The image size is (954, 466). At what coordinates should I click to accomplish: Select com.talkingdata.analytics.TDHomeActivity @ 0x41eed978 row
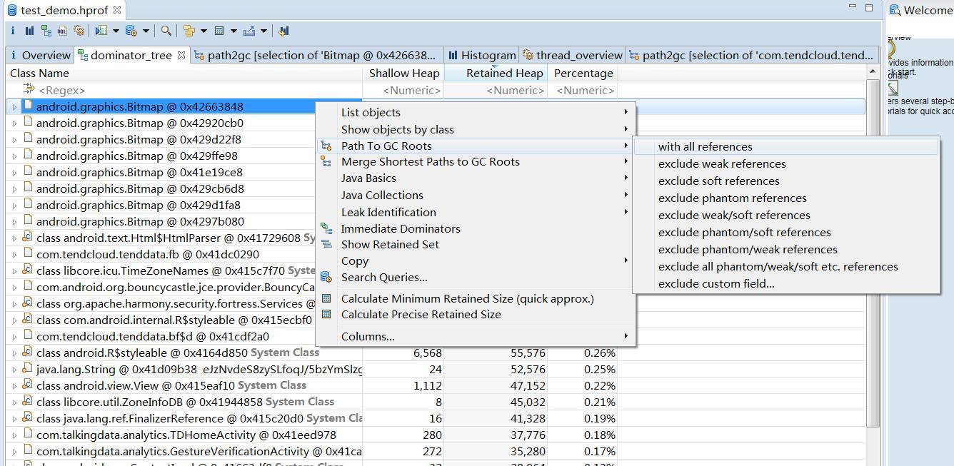(x=186, y=435)
